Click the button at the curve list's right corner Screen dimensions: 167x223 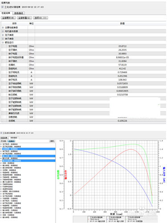click(x=52, y=141)
